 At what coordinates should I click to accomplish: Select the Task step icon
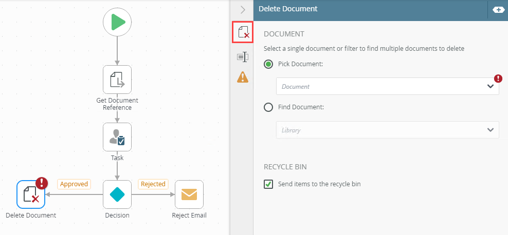point(117,137)
